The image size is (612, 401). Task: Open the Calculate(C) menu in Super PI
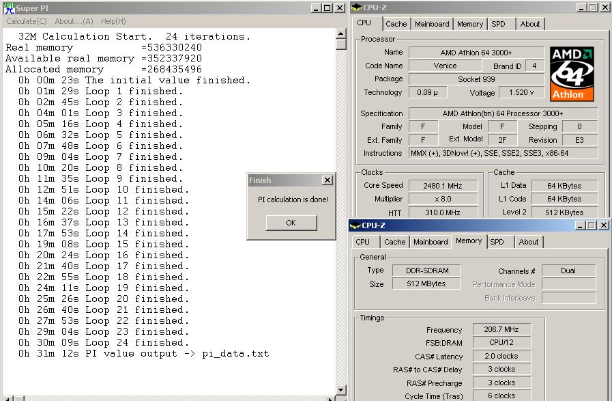pyautogui.click(x=27, y=21)
